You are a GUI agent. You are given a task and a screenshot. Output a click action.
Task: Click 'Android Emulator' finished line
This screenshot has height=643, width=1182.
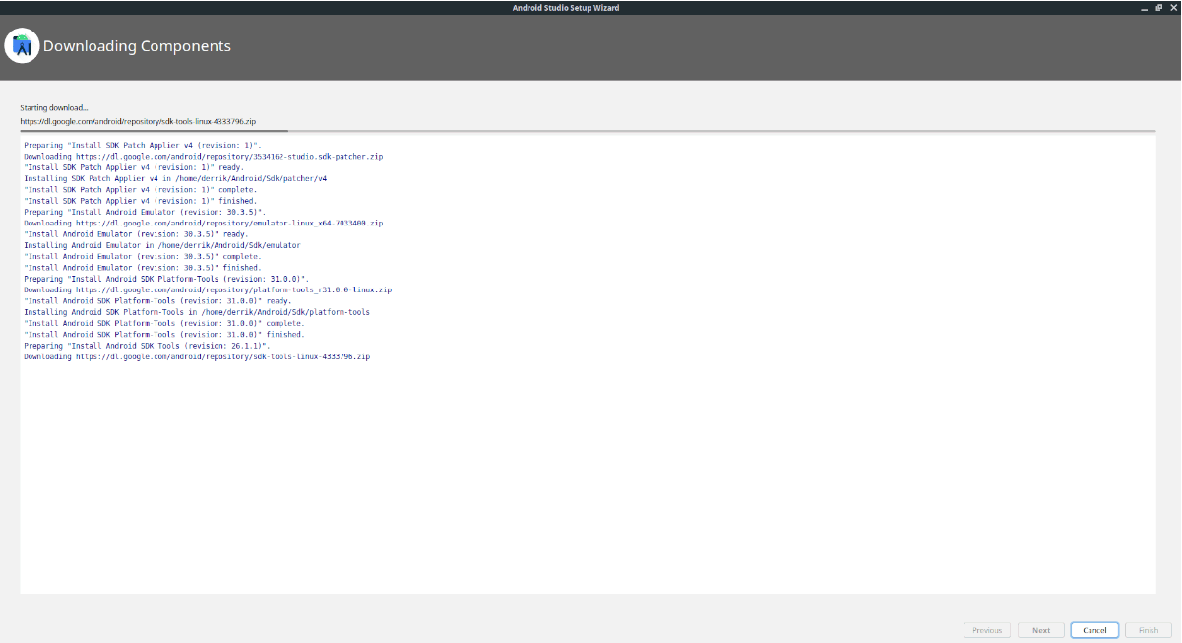point(143,268)
